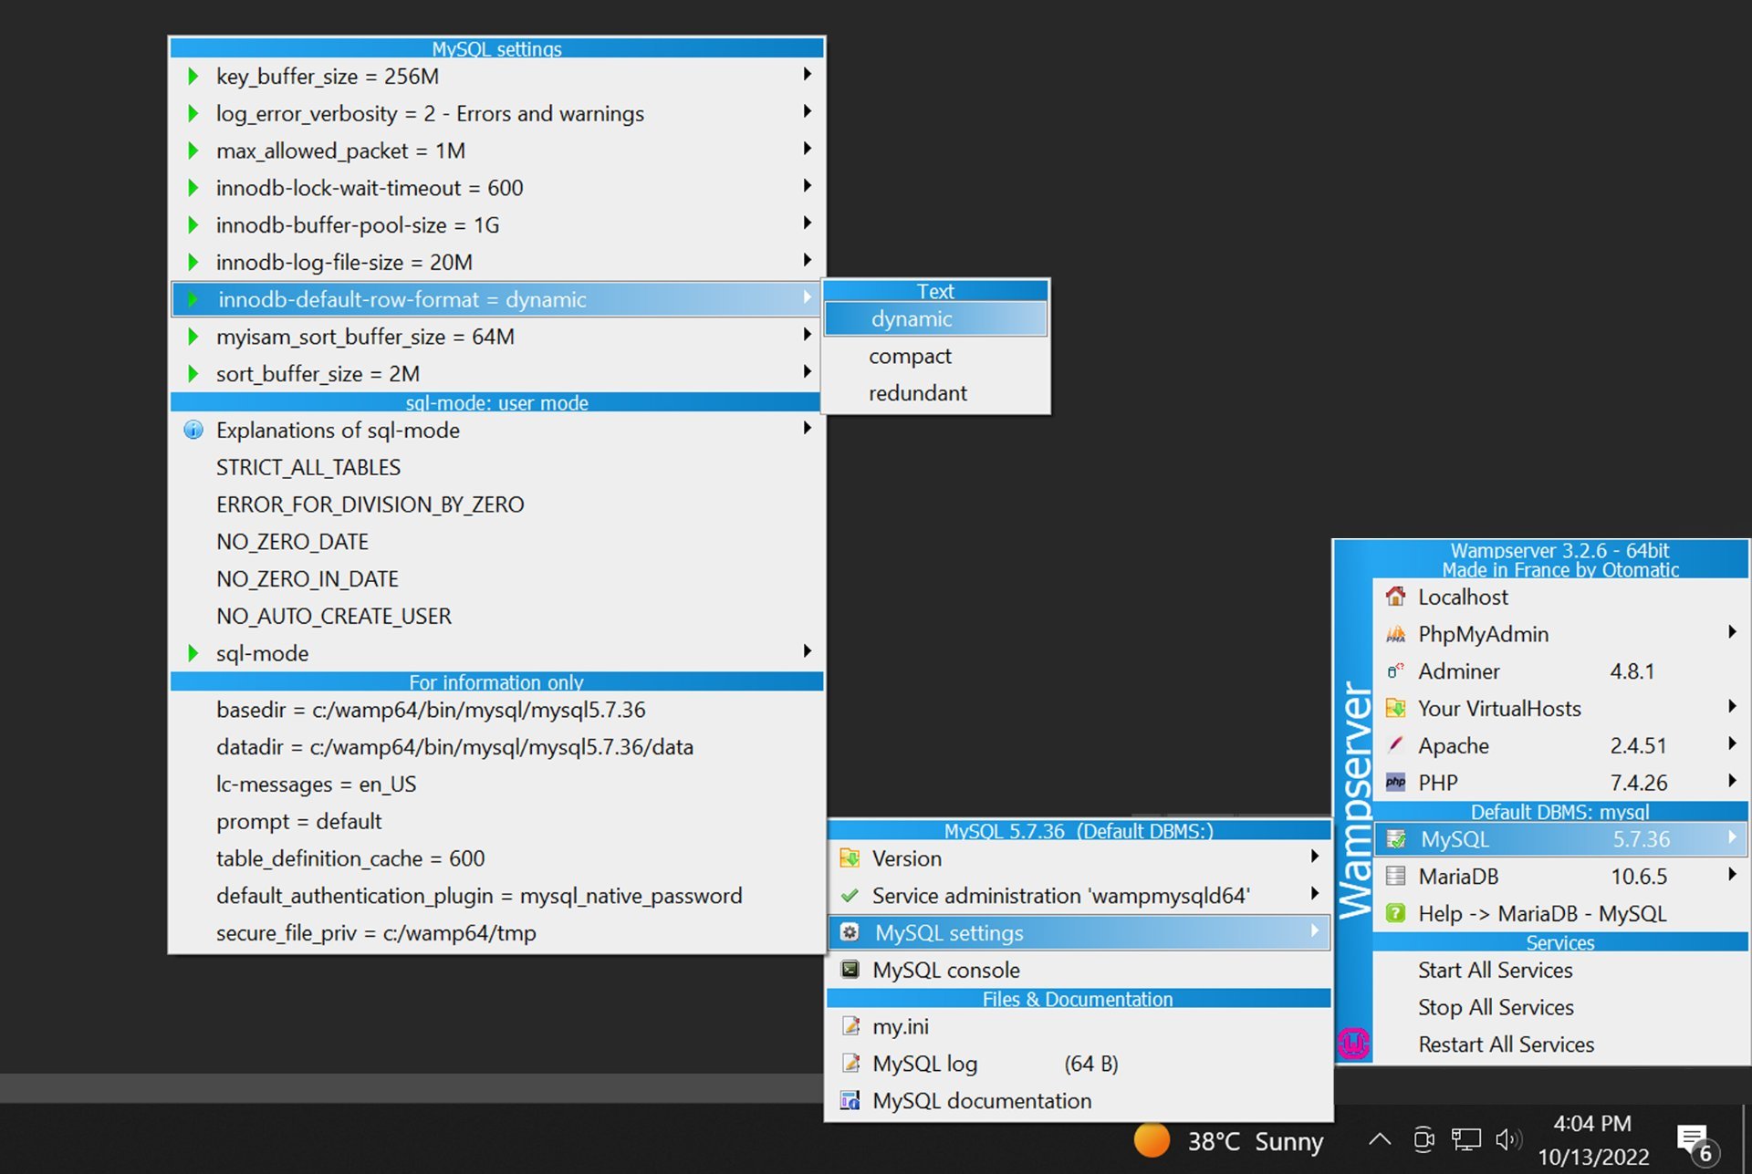Expand Your VirtualHosts submenu
The width and height of the screenshot is (1752, 1174).
click(x=1731, y=708)
